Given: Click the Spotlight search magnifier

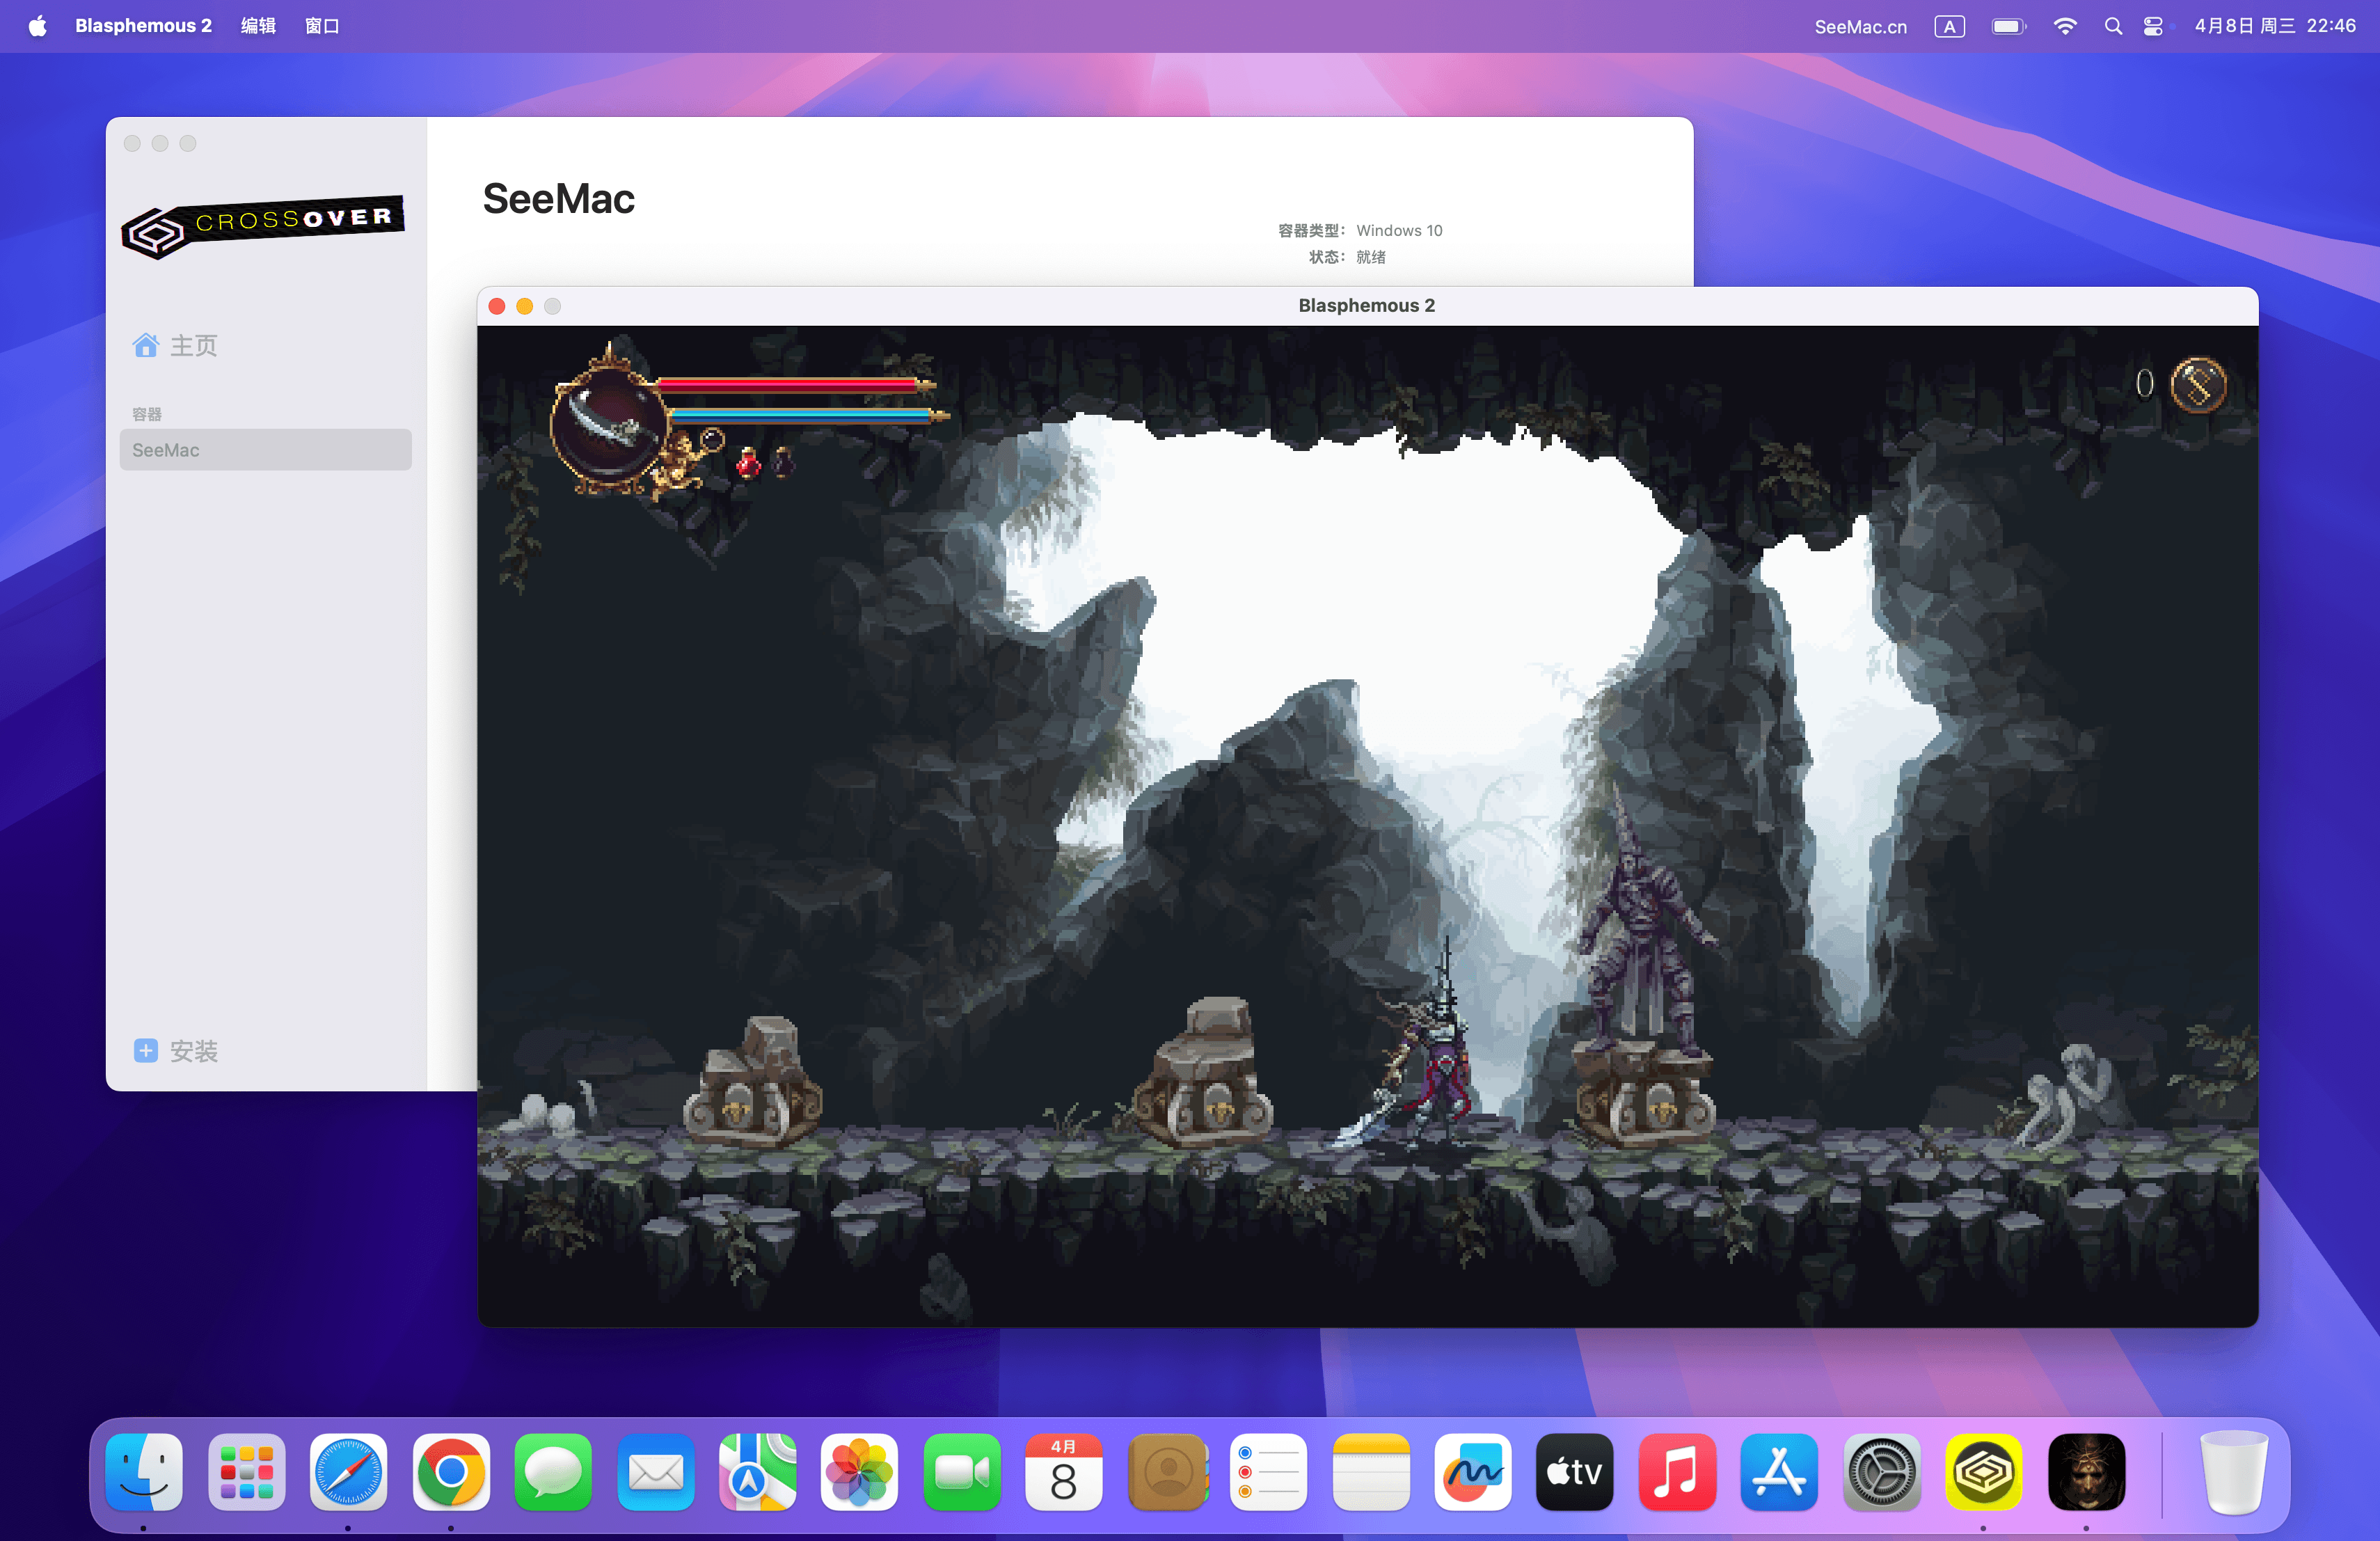Looking at the screenshot, I should coord(2113,26).
